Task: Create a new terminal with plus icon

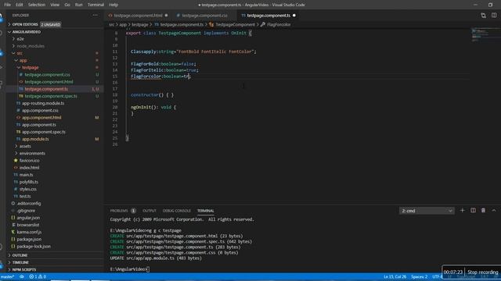Action: coord(462,210)
